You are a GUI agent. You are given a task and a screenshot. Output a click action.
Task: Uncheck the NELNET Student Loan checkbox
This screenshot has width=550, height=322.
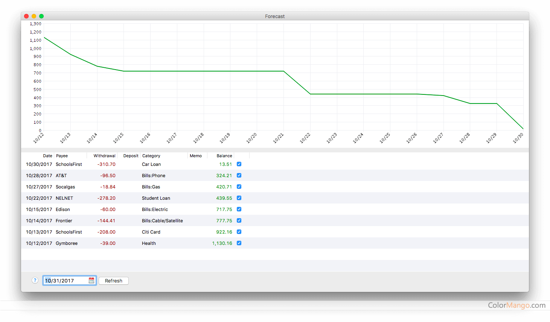click(x=239, y=198)
